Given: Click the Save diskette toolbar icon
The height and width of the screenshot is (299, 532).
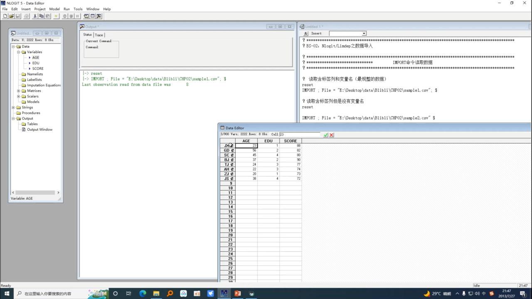Looking at the screenshot, I should pos(18,16).
